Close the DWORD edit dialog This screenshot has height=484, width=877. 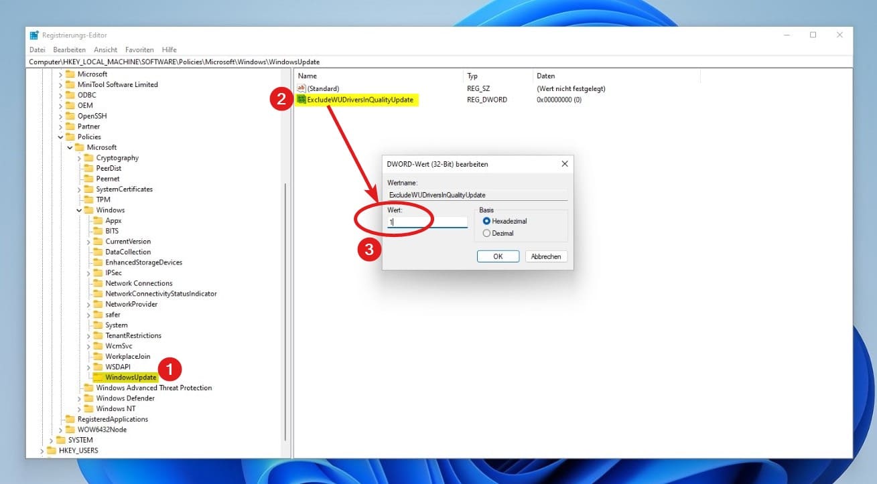(564, 164)
